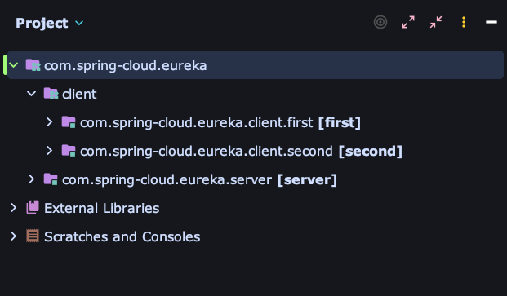The height and width of the screenshot is (296, 507).
Task: Select com.spring-cloud.eureka.server label
Action: click(x=167, y=179)
